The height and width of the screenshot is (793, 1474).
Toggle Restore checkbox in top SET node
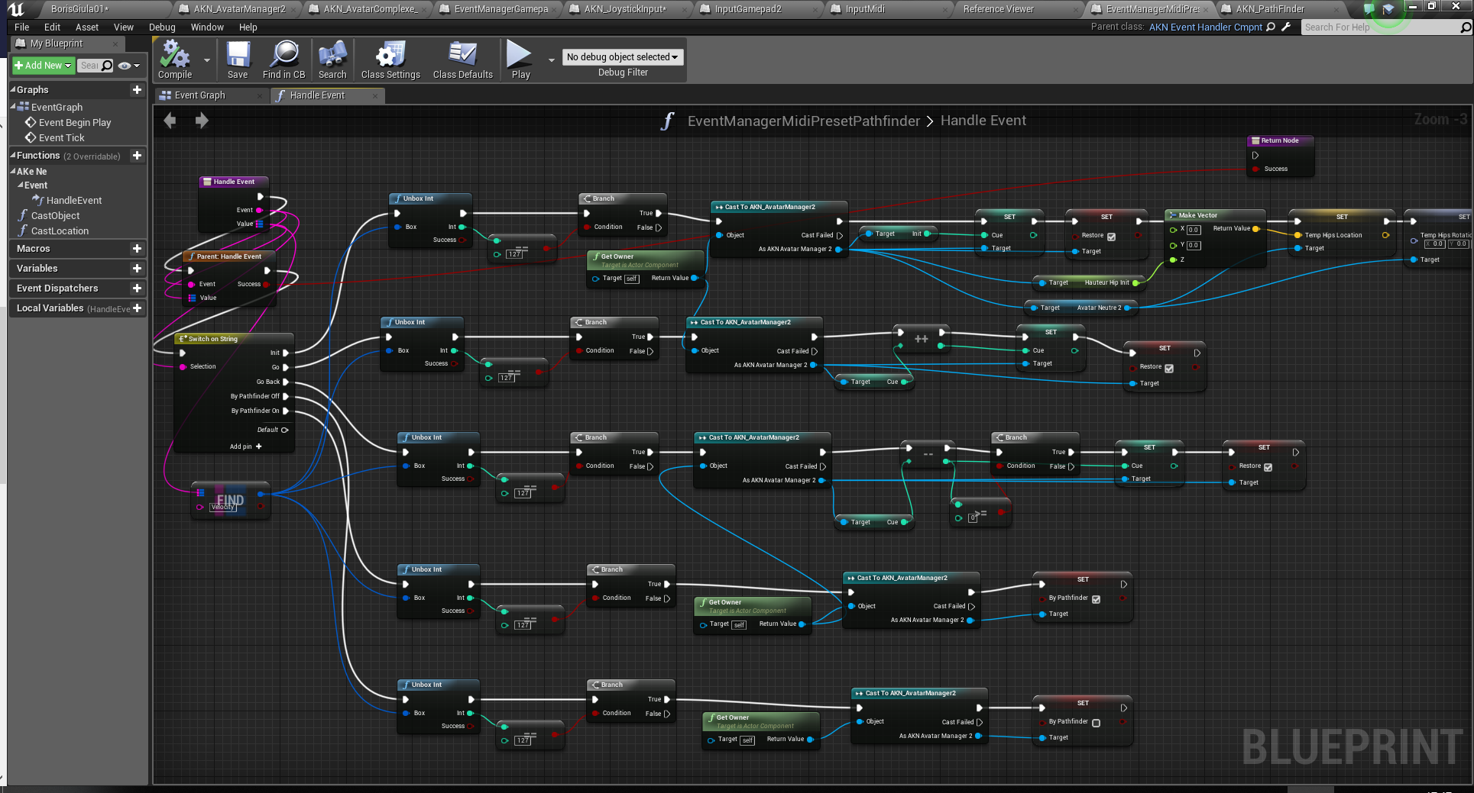click(x=1111, y=237)
